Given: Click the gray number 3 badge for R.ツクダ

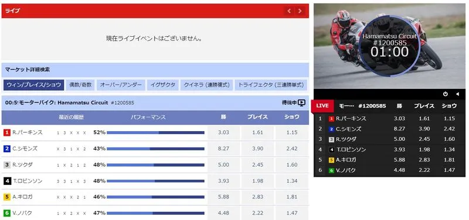Looking at the screenshot, I should pyautogui.click(x=7, y=165).
